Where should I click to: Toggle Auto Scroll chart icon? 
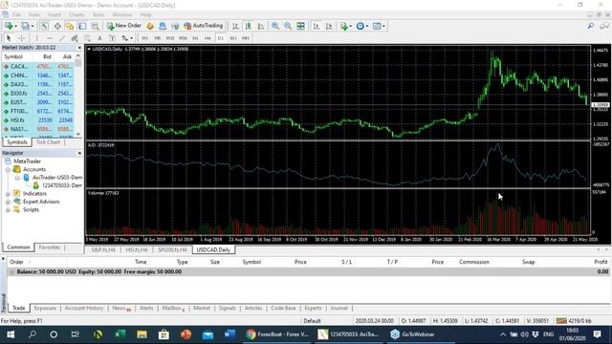(x=317, y=26)
